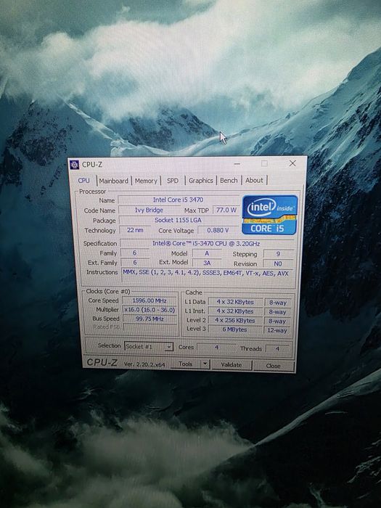Viewport: 381px width, 508px height.
Task: Switch to the CPU tab
Action: pos(83,181)
